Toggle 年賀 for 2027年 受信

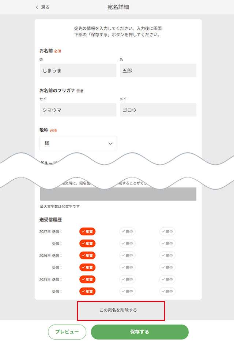point(87,244)
